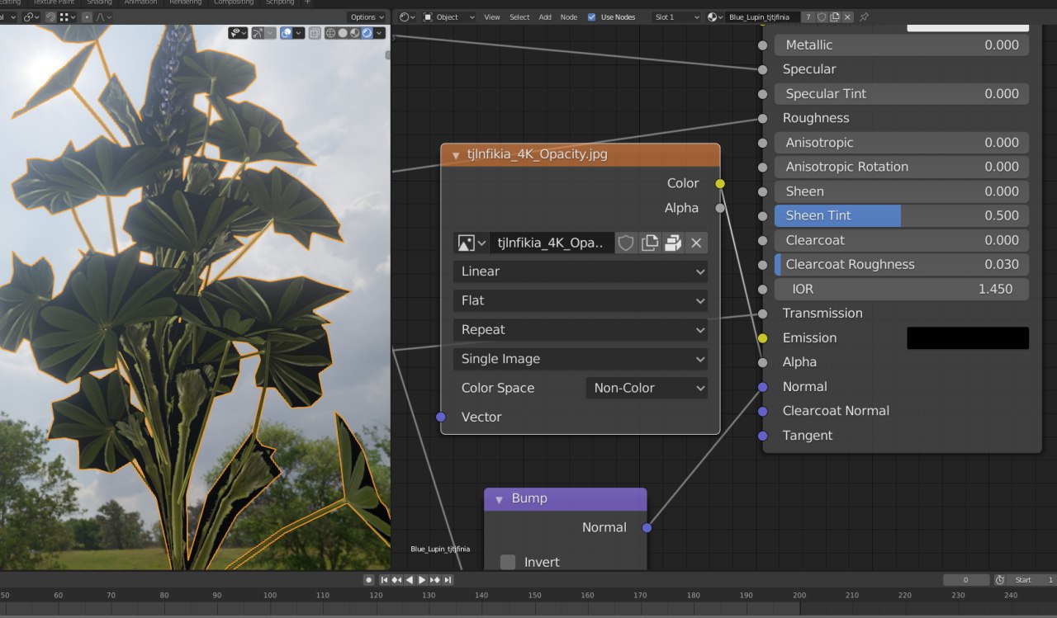The image size is (1057, 618).
Task: Switch to Animation workspace tab
Action: 140,2
